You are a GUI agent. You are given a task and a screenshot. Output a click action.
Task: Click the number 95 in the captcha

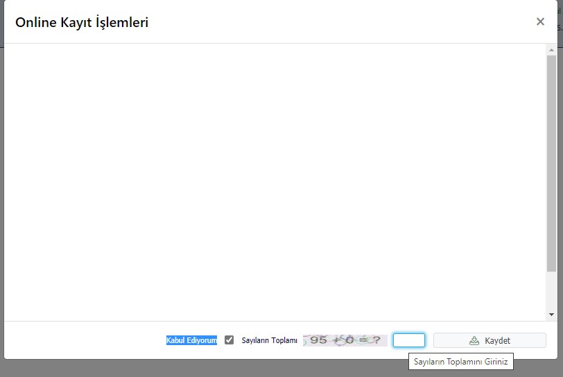(318, 340)
